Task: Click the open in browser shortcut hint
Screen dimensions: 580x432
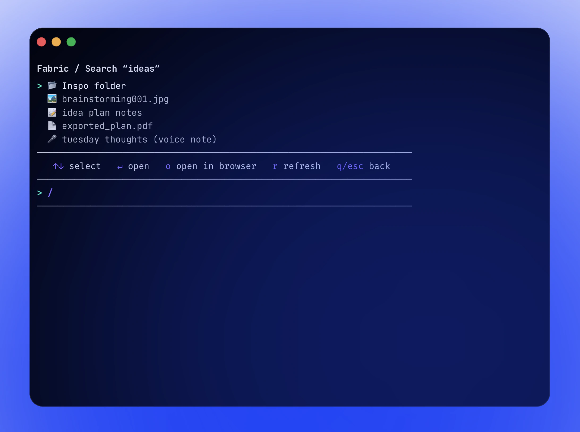Action: pyautogui.click(x=211, y=166)
